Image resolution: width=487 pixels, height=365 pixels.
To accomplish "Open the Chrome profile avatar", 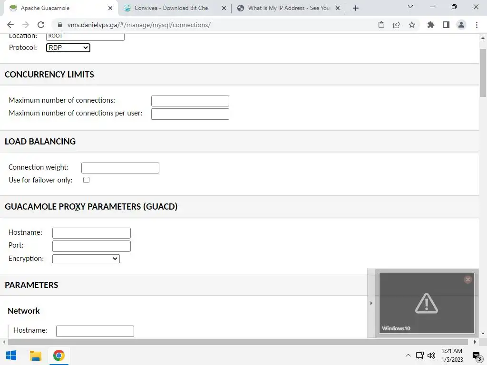I will (x=461, y=25).
